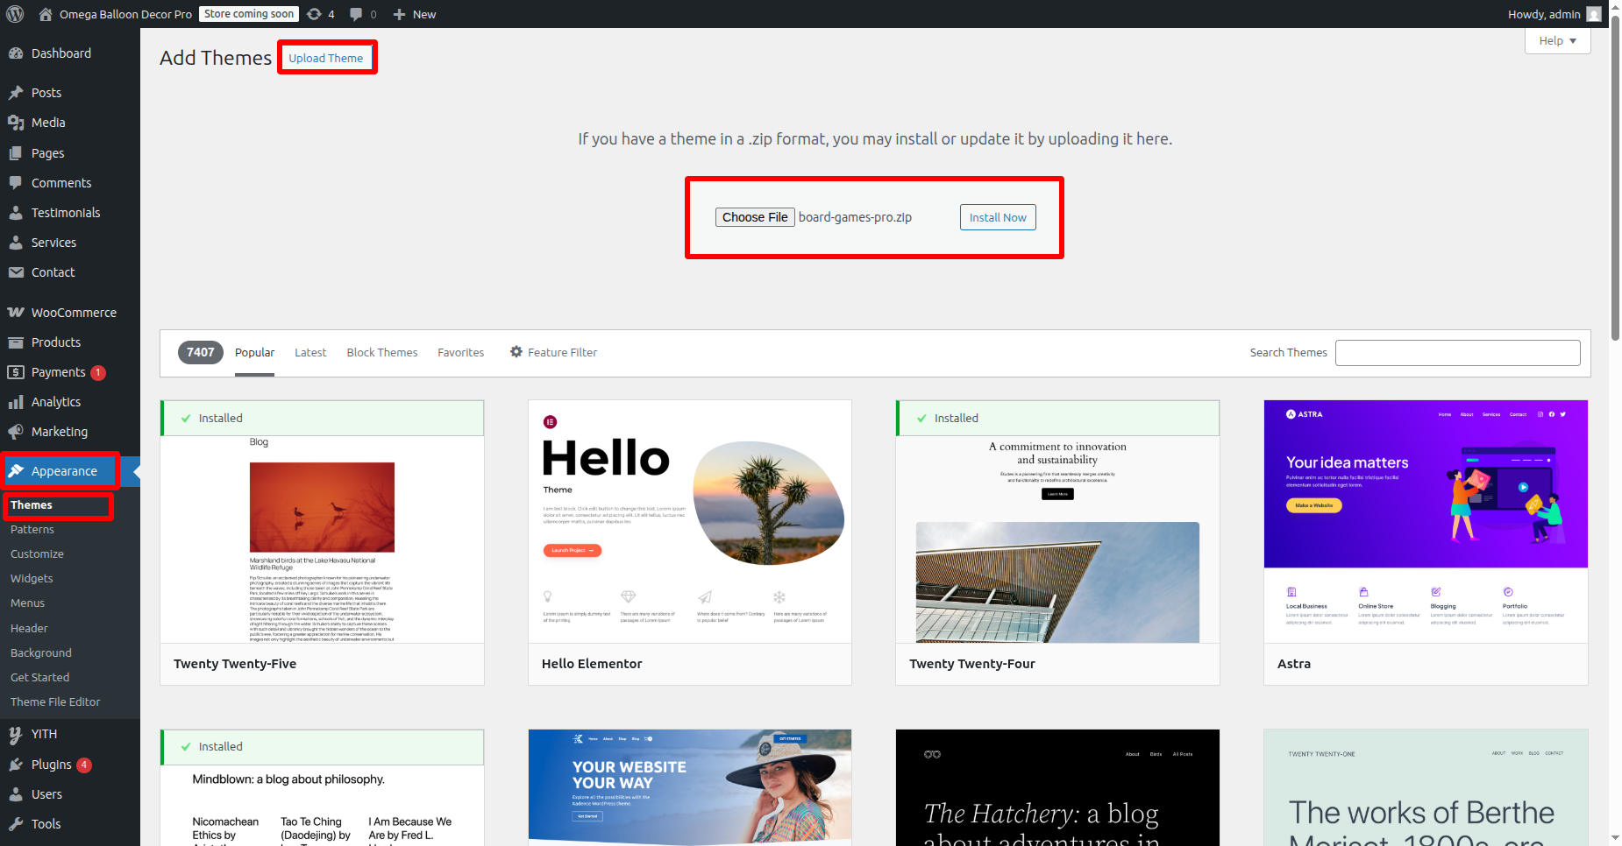Image resolution: width=1622 pixels, height=846 pixels.
Task: Click the Appearance paintbrush icon
Action: coord(16,471)
